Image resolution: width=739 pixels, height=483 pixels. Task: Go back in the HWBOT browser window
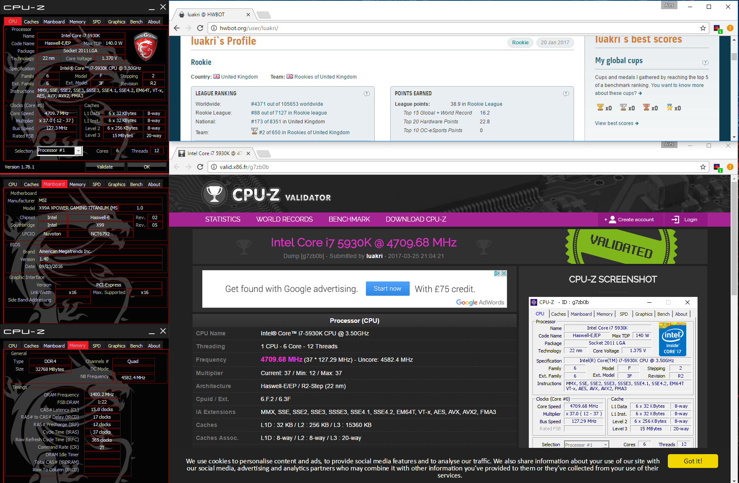click(177, 28)
